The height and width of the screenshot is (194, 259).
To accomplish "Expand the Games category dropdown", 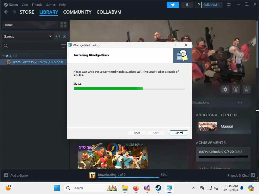I will [28, 36].
